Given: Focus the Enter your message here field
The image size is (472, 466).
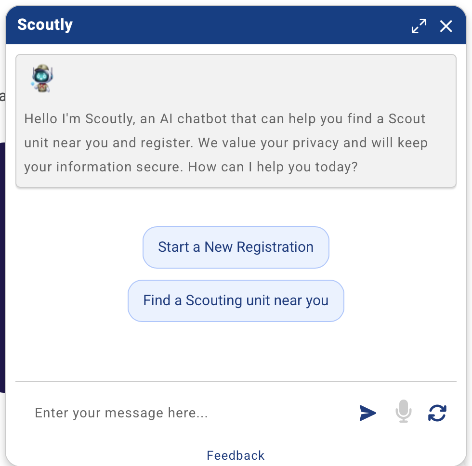Looking at the screenshot, I should point(188,413).
